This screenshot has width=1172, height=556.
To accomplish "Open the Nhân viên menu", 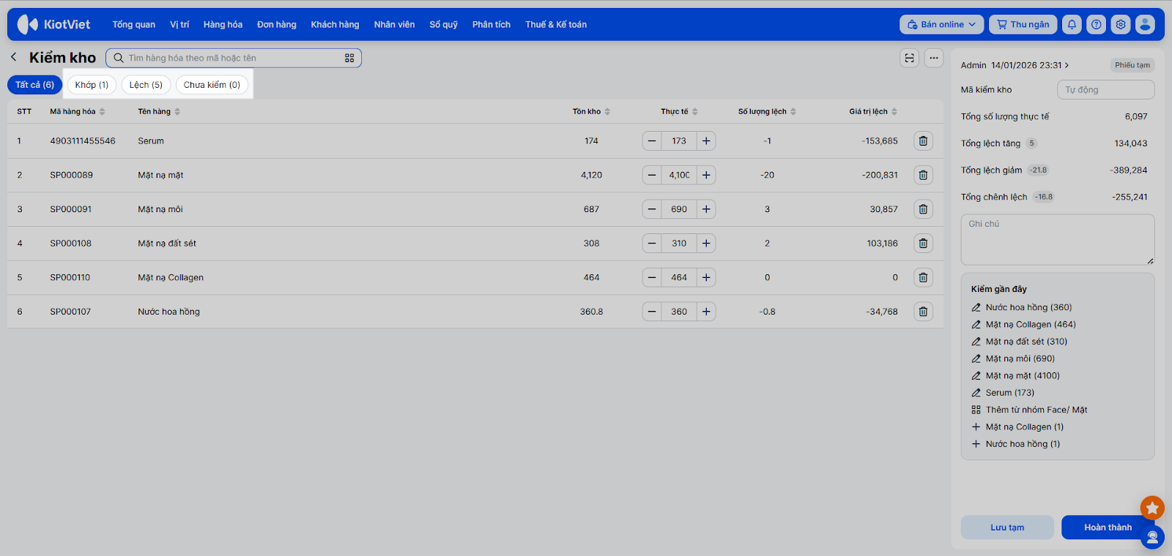I will pyautogui.click(x=394, y=24).
